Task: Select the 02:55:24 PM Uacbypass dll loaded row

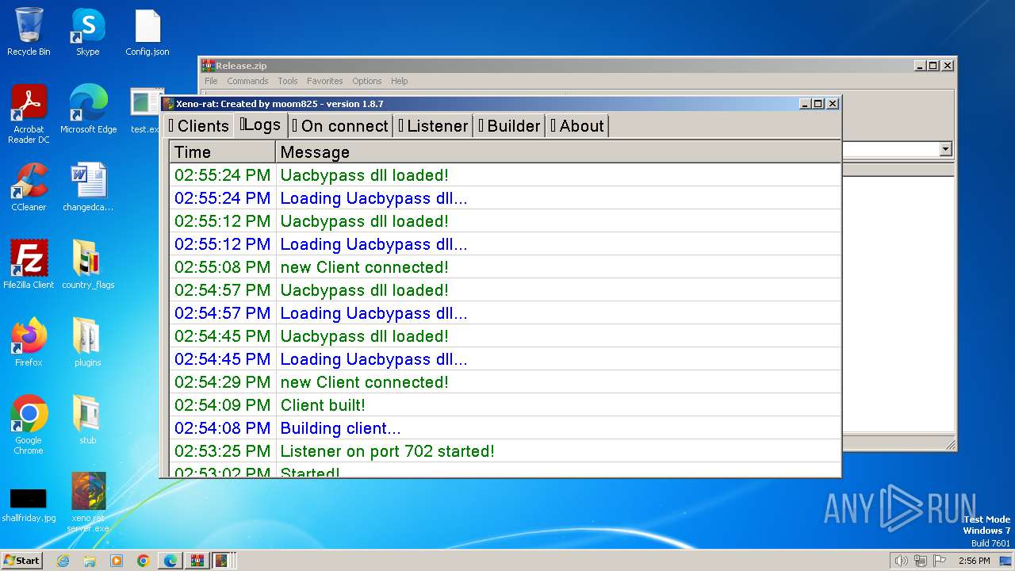Action: [x=505, y=175]
